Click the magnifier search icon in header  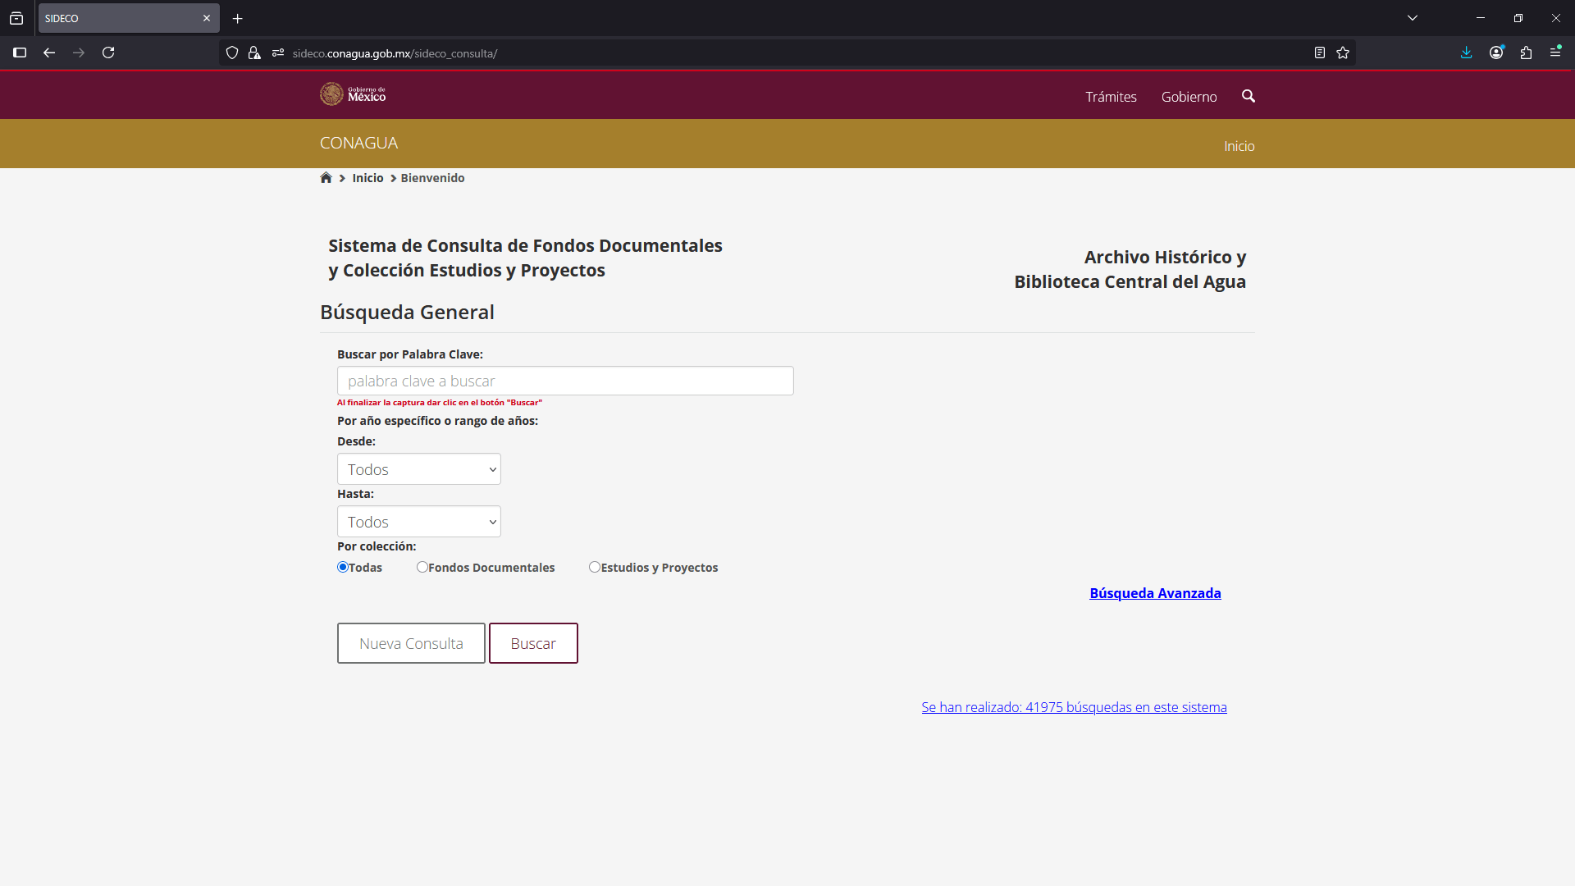pos(1249,96)
